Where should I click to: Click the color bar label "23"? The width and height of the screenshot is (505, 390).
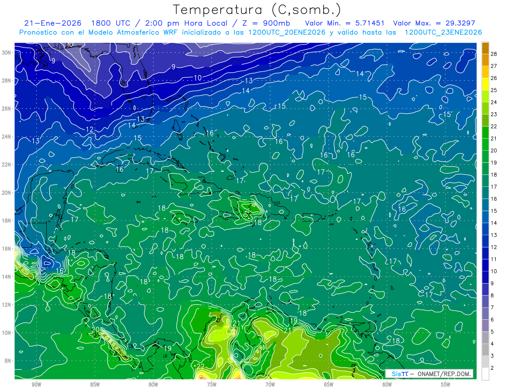pos(494,114)
